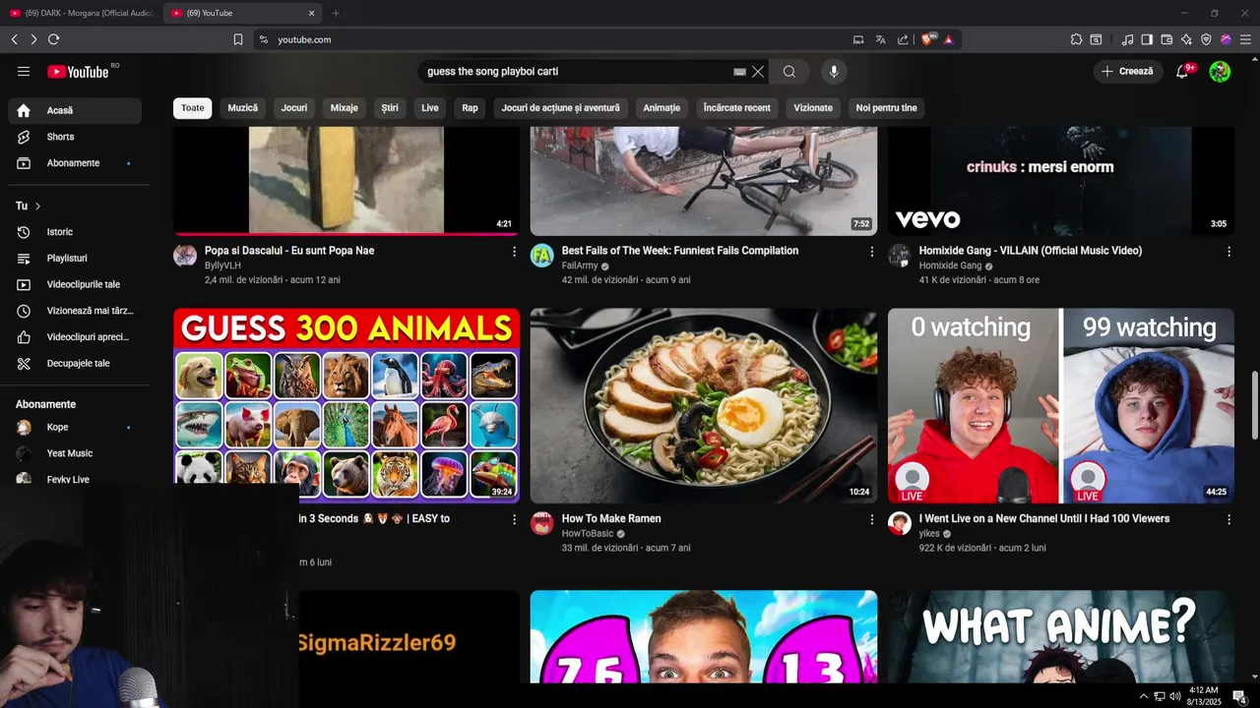This screenshot has height=708, width=1260.
Task: Open the Kope channel subscription
Action: click(x=75, y=428)
